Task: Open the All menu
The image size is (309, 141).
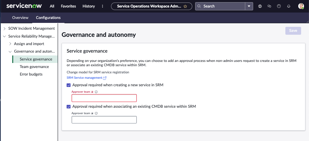Action: coord(52,6)
